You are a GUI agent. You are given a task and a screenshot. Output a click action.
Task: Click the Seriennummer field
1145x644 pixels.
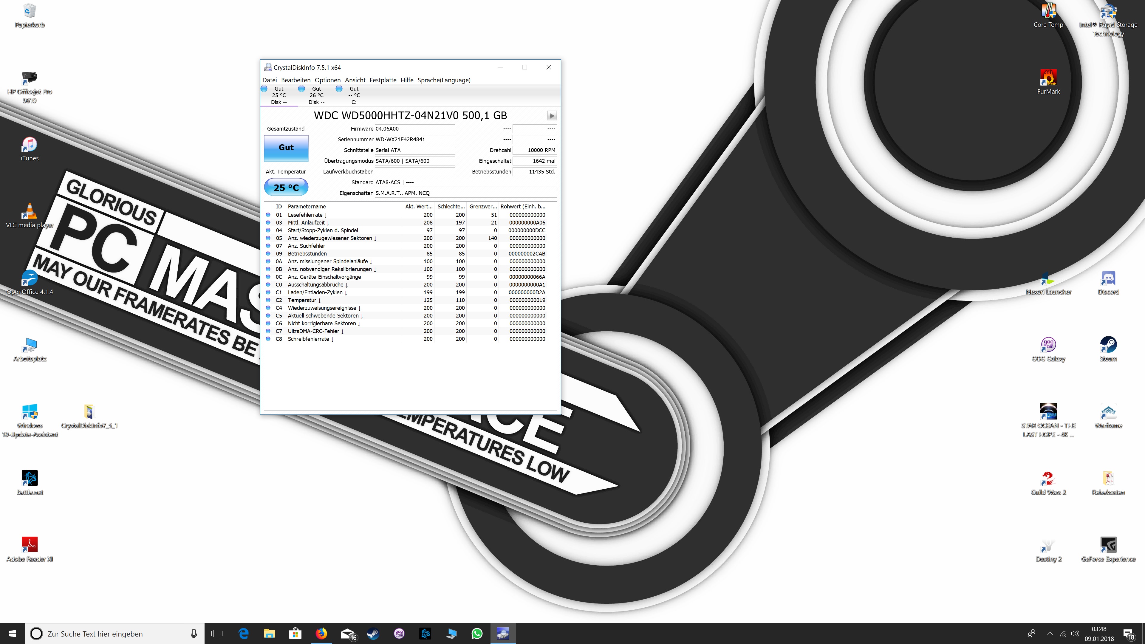[414, 139]
